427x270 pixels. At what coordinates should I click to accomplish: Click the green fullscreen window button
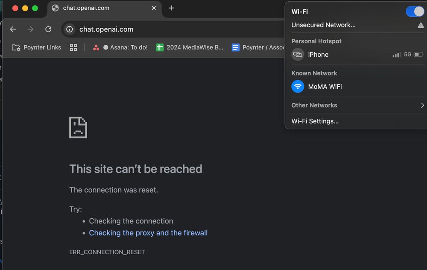click(35, 8)
